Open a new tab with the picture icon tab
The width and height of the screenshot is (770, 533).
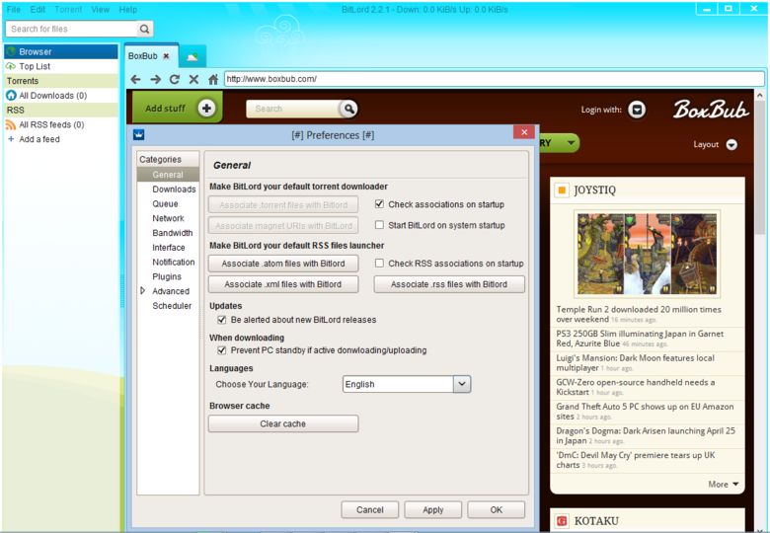pos(192,57)
